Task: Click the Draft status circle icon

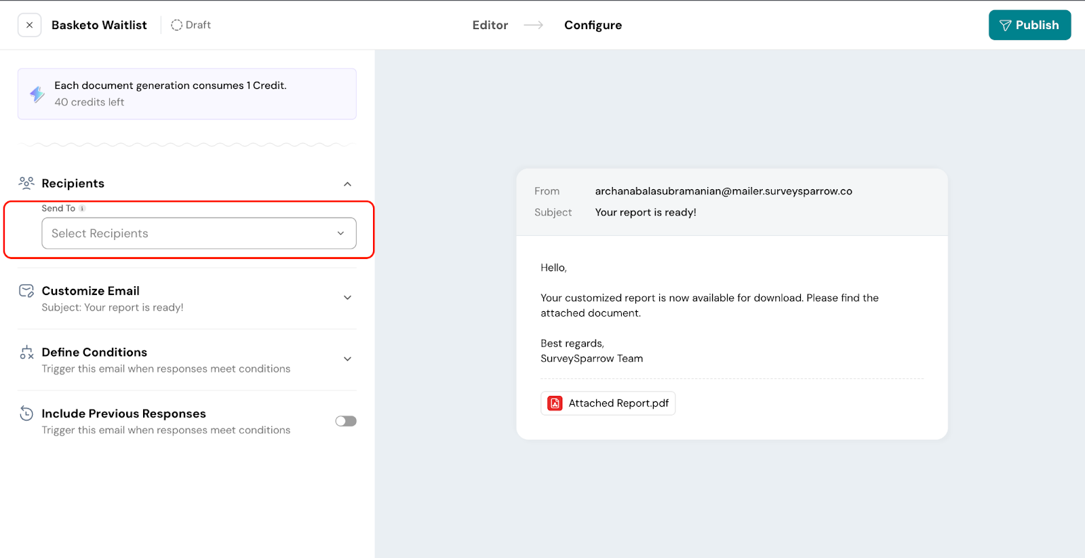Action: click(x=176, y=25)
